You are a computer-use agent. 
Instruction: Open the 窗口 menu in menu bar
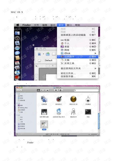pyautogui.click(x=69, y=25)
